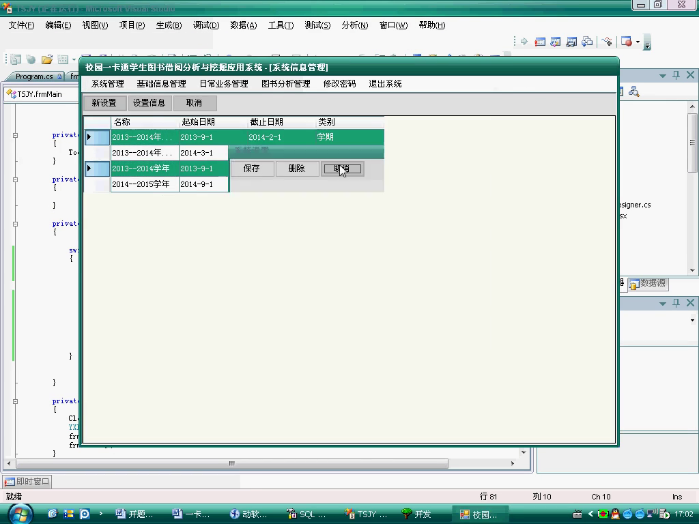Open the TSJY.frmMain class dropdown

[x=41, y=94]
